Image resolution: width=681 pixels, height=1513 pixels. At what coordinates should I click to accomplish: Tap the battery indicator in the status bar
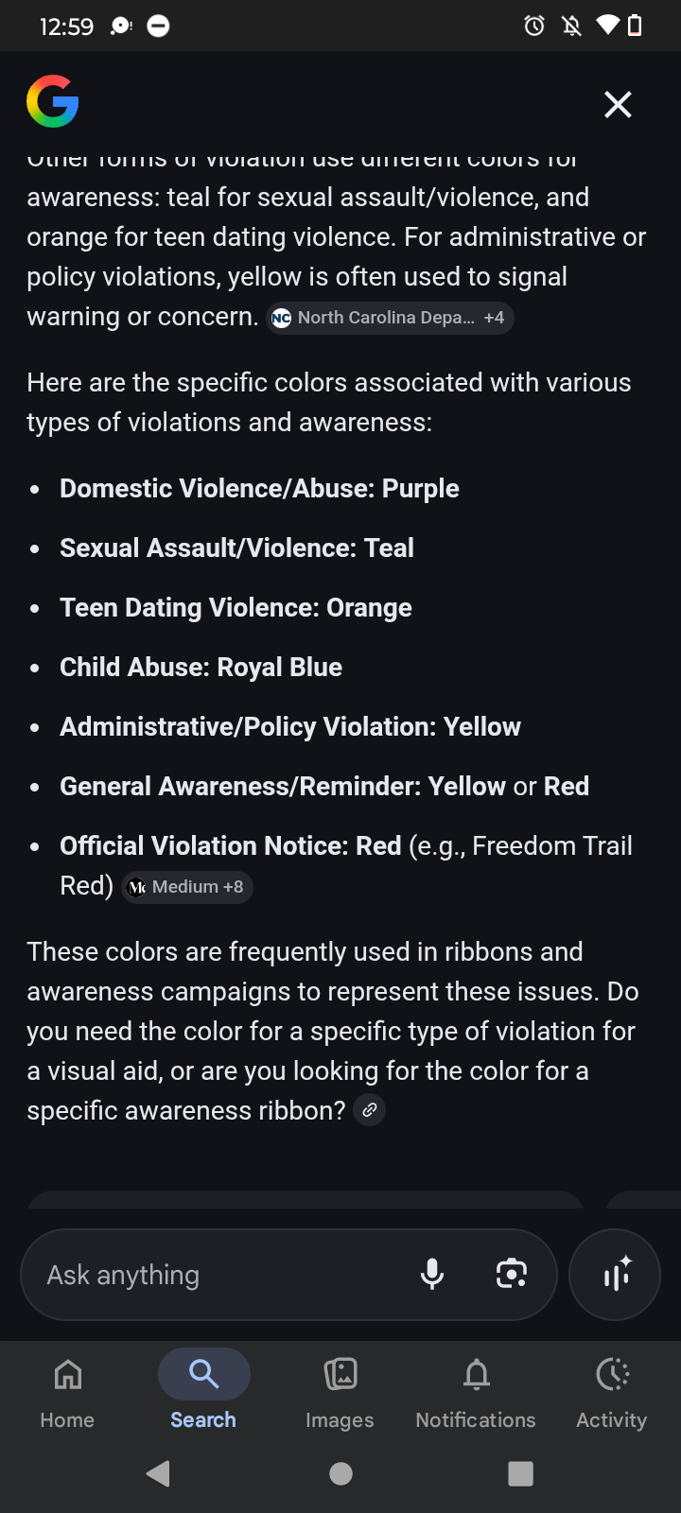point(635,26)
